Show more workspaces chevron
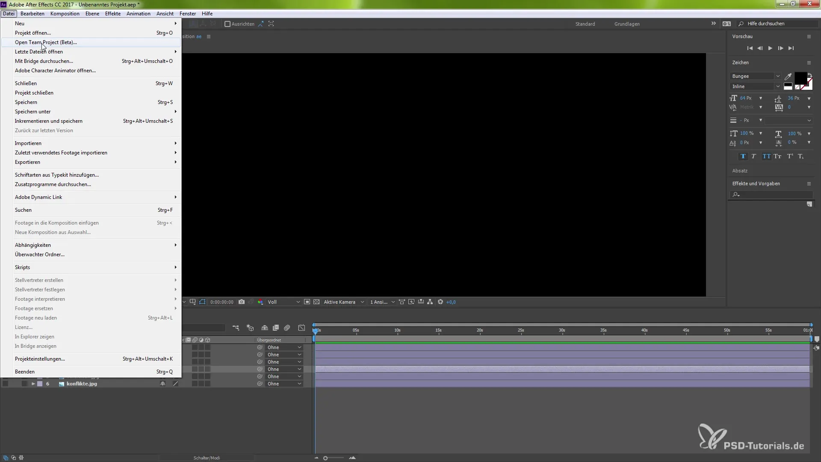Screen dimensions: 821x462 coord(714,24)
